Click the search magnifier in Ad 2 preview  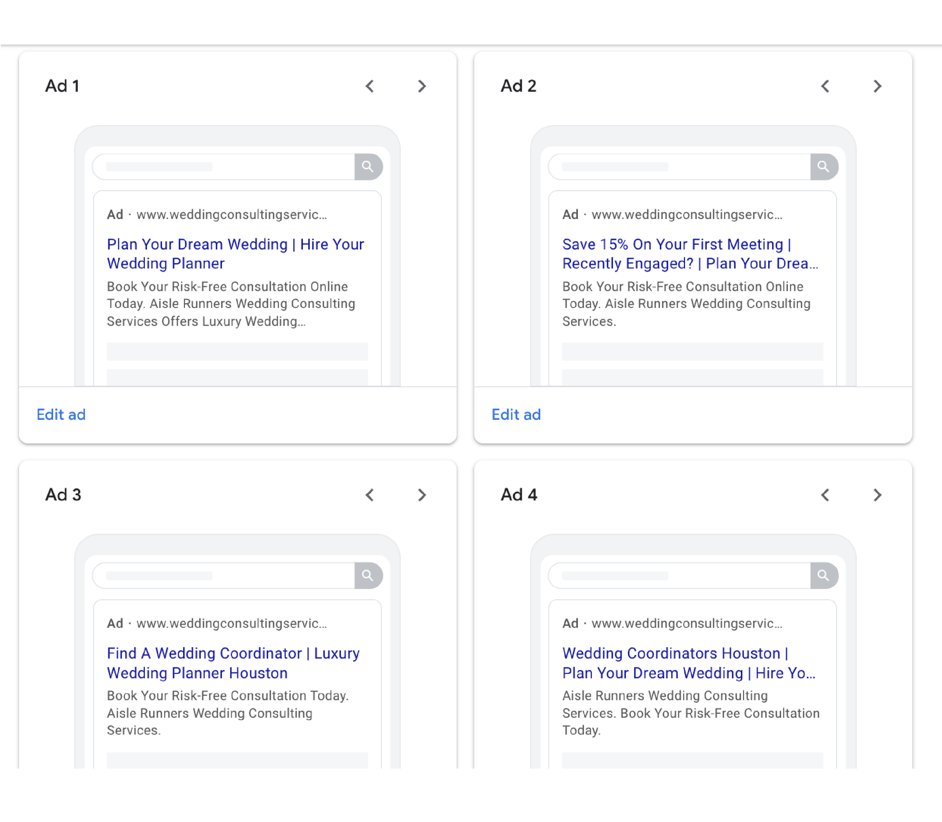(x=824, y=167)
